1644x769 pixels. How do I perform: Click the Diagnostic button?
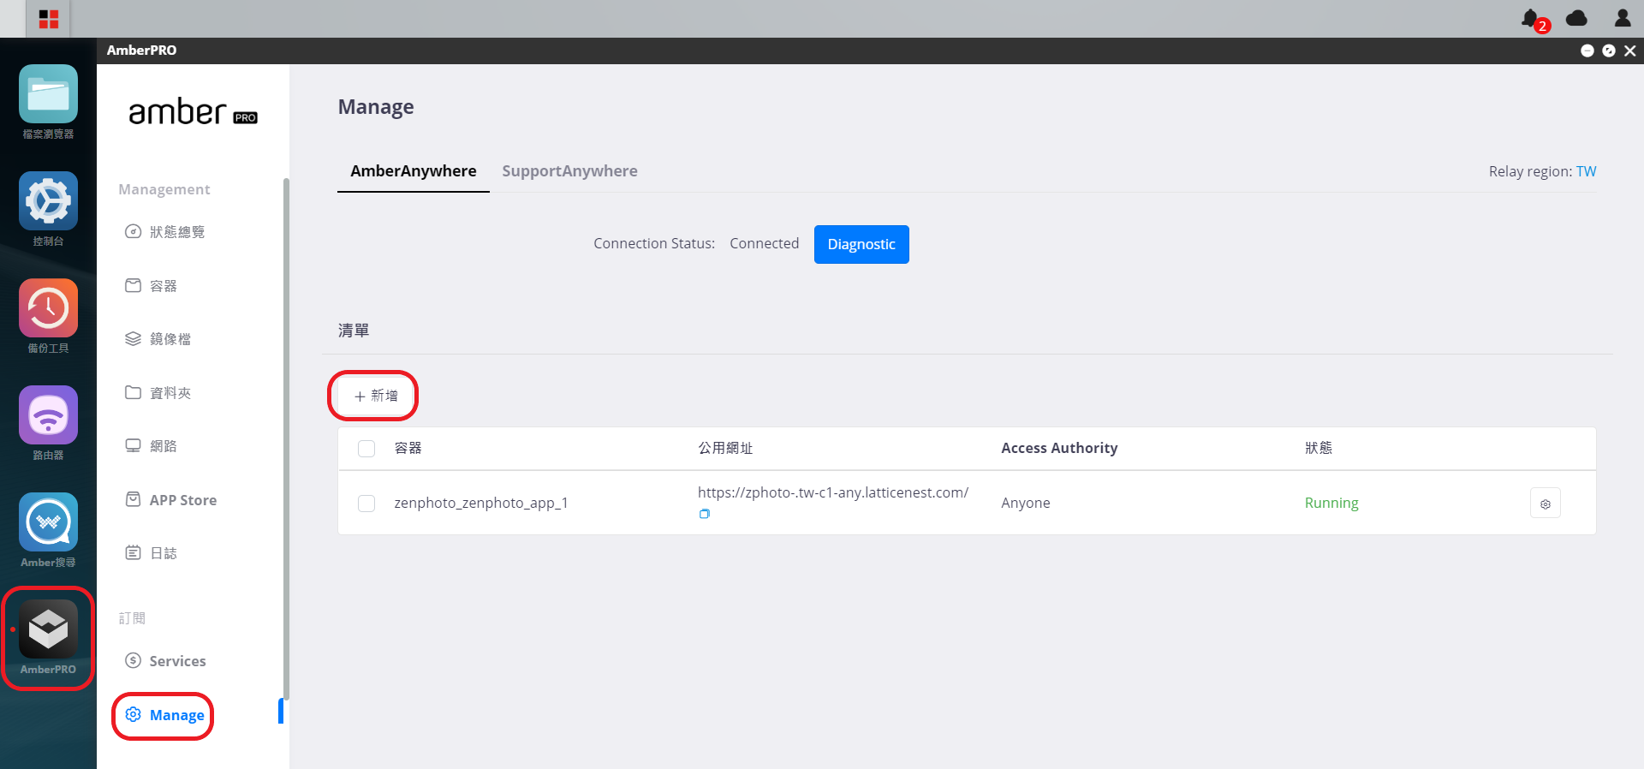[x=861, y=245]
